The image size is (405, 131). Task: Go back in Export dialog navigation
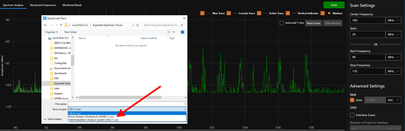point(46,25)
